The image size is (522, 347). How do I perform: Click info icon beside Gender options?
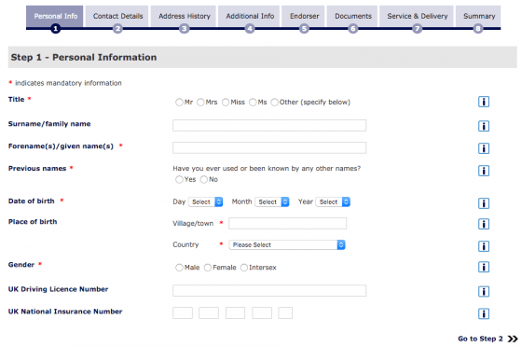(x=484, y=267)
